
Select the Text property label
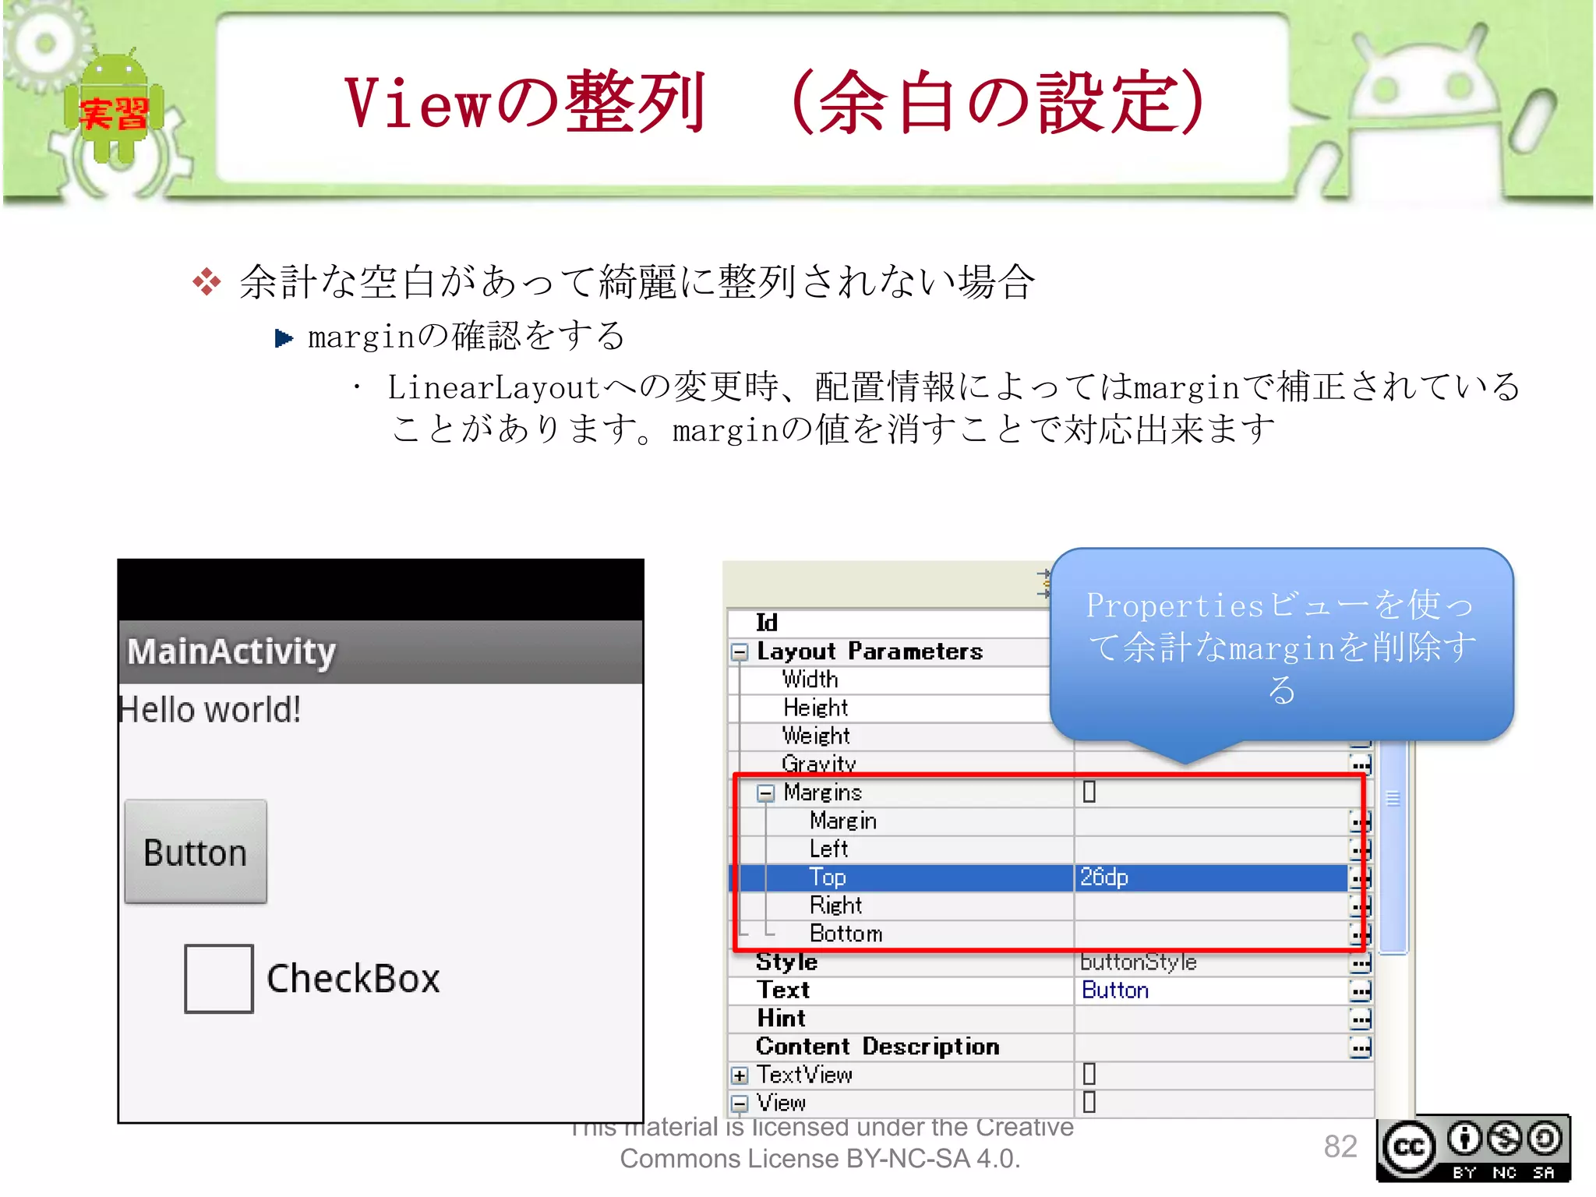783,990
